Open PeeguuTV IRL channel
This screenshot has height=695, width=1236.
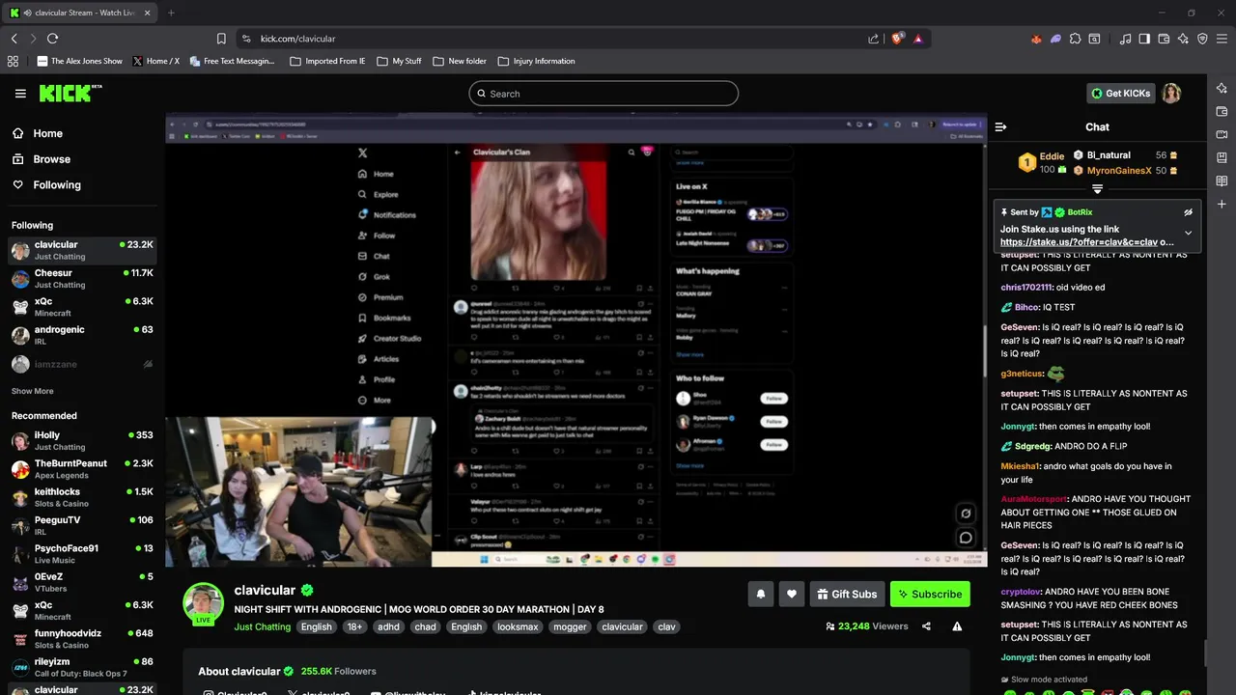pos(82,525)
